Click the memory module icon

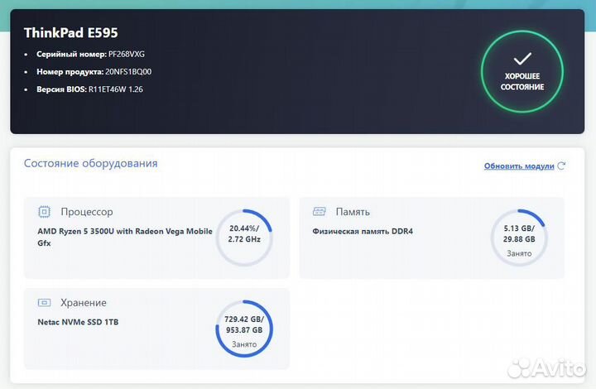tap(319, 212)
